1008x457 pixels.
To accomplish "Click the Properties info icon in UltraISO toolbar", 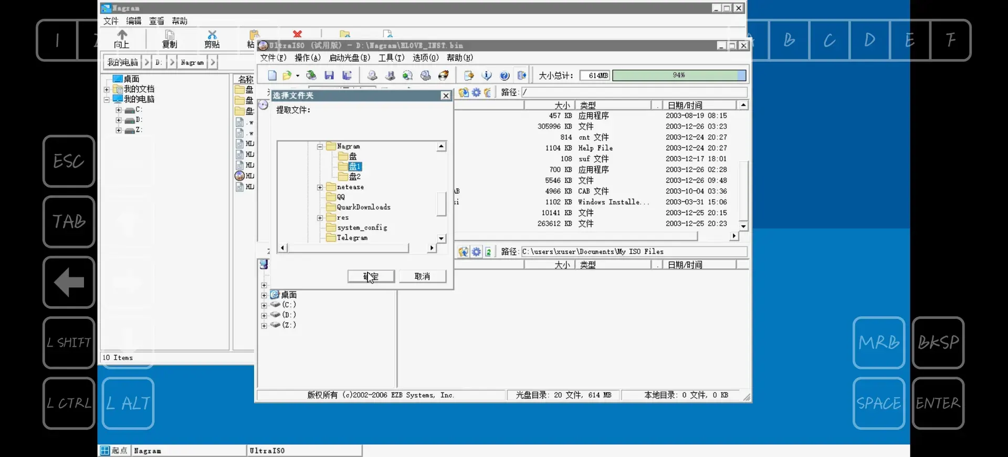I will (487, 76).
